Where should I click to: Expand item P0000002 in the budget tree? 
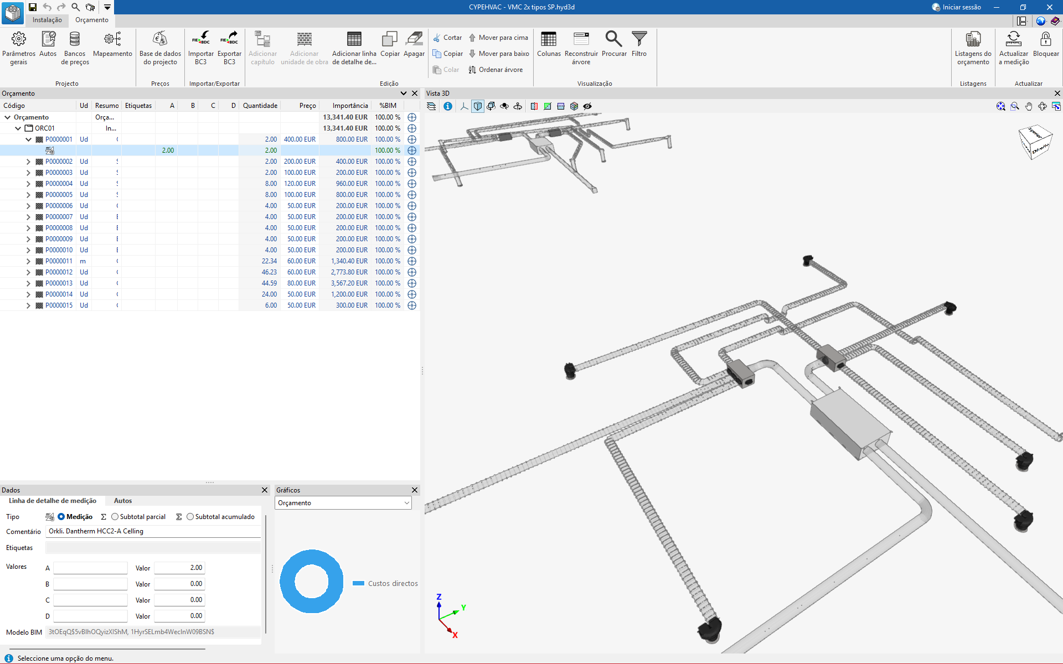click(28, 162)
